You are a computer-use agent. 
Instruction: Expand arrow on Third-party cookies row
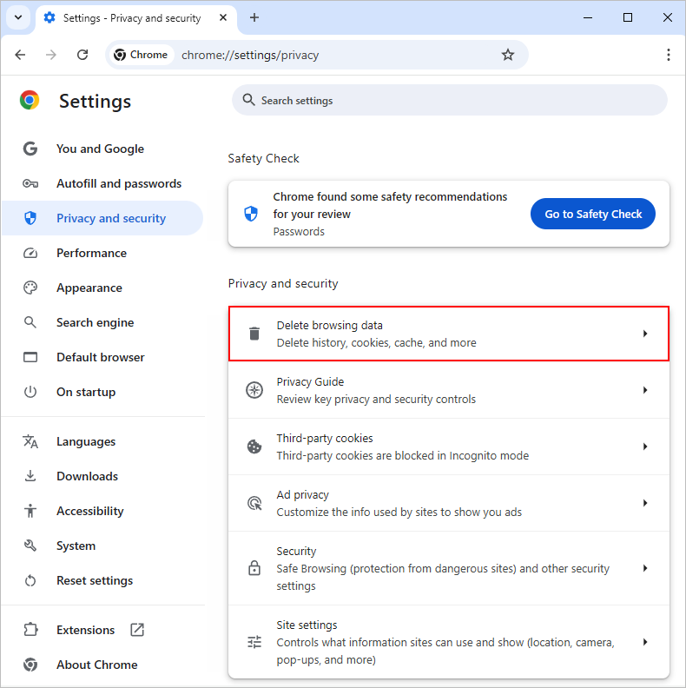point(645,447)
